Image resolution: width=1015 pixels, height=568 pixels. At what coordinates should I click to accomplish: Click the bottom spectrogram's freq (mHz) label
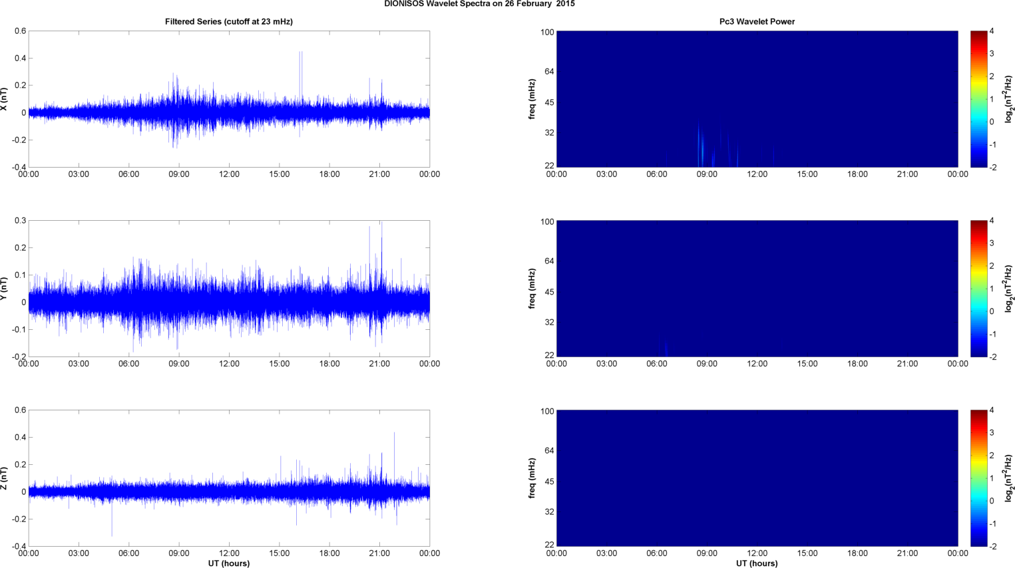click(x=532, y=478)
